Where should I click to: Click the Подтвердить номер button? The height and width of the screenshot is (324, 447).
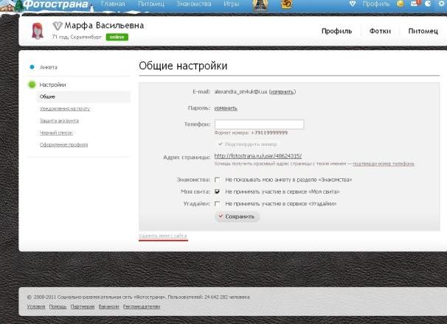click(248, 144)
